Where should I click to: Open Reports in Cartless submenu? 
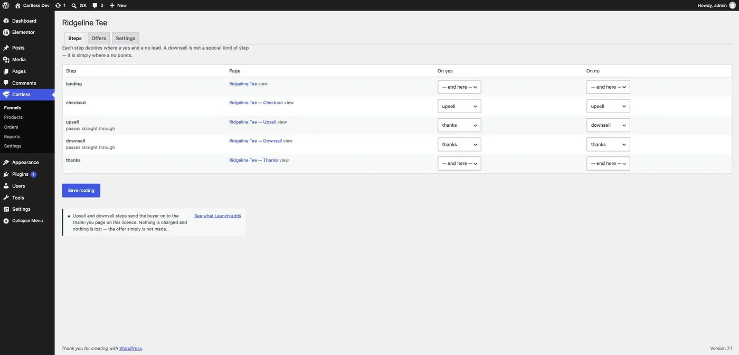[12, 136]
